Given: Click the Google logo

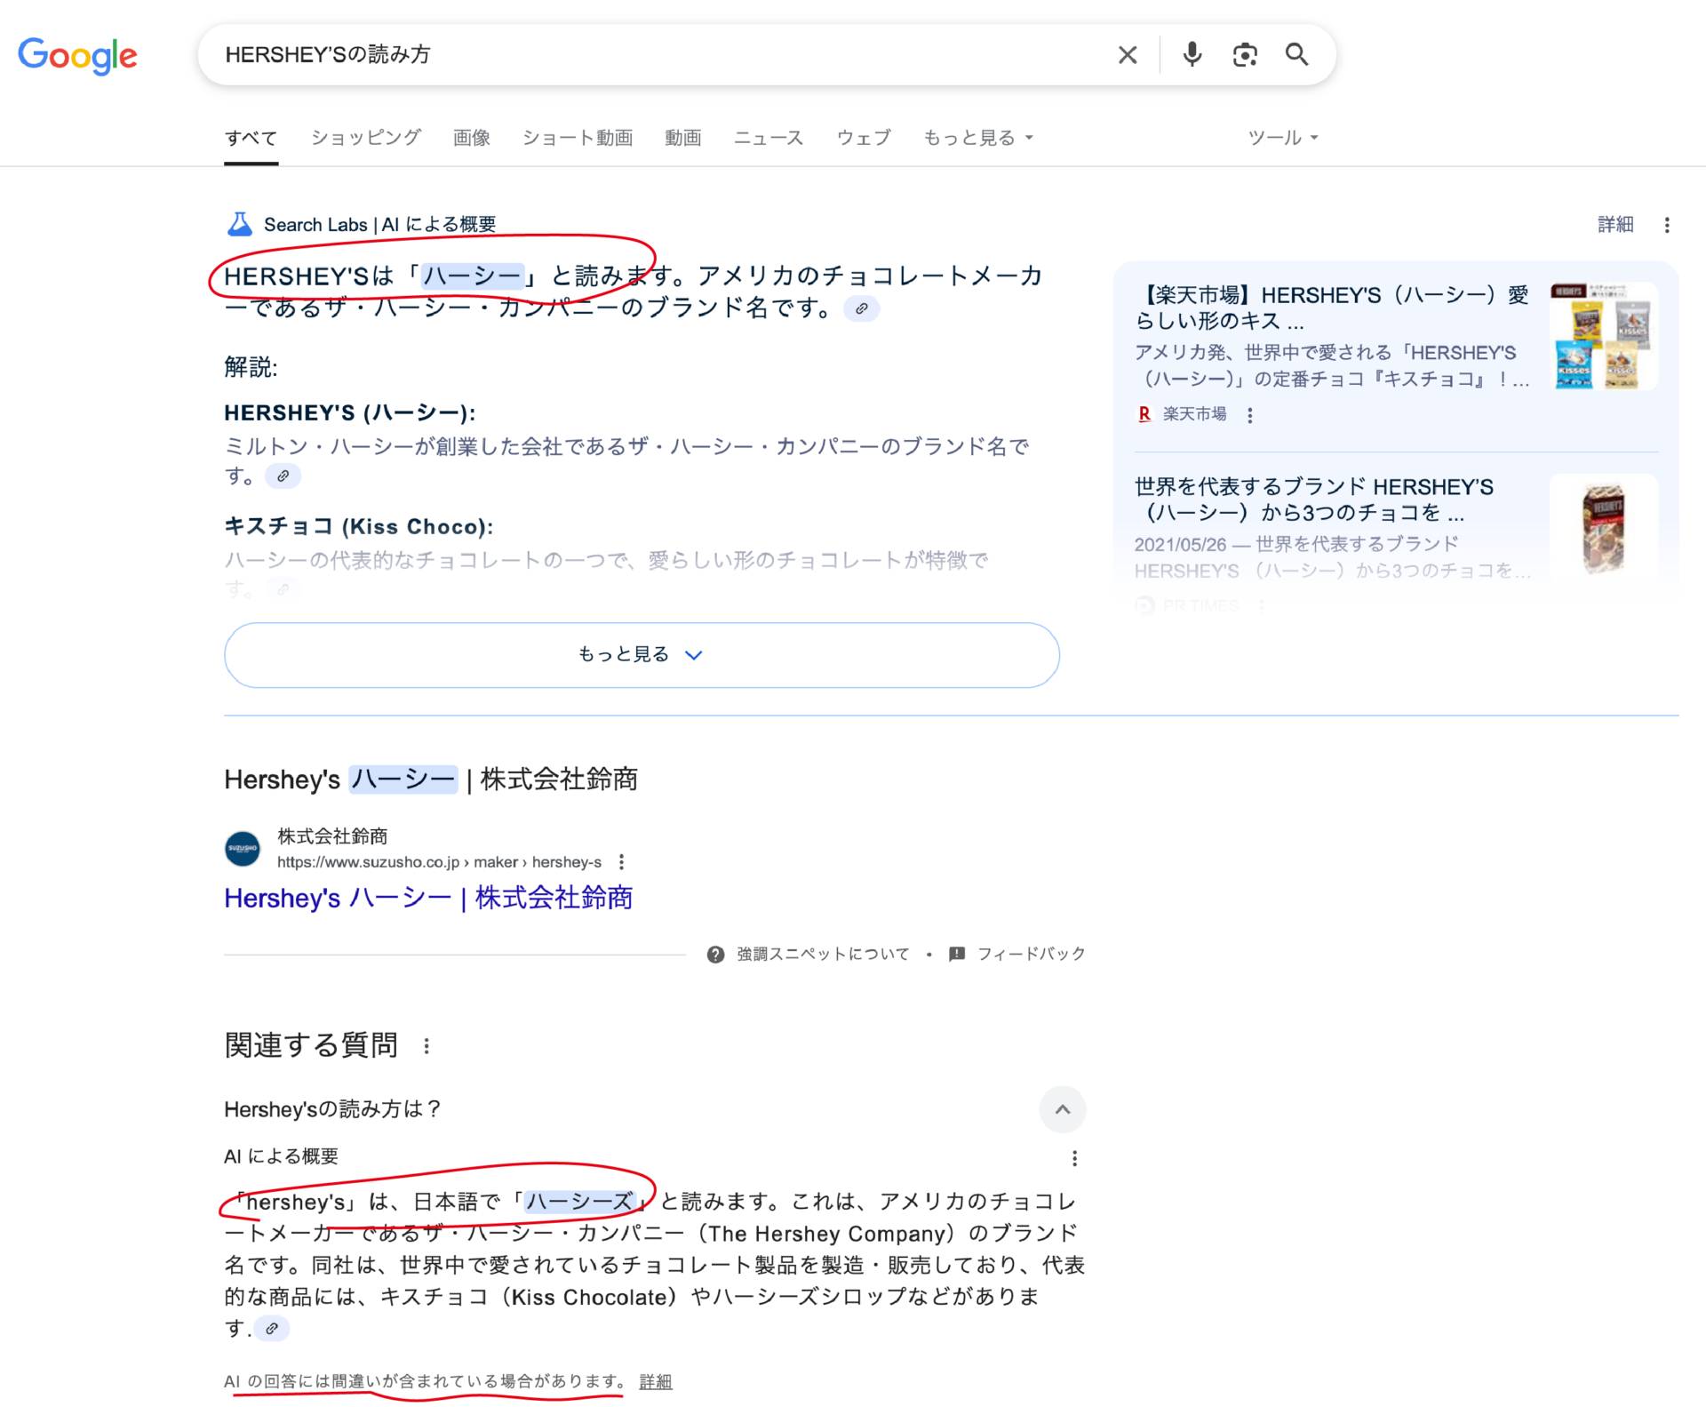Looking at the screenshot, I should [77, 55].
